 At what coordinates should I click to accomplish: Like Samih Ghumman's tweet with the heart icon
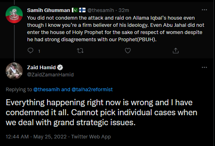pos(128,51)
